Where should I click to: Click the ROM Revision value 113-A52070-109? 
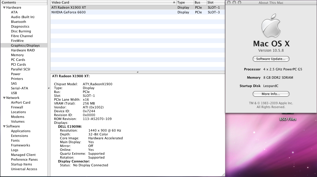(97, 119)
